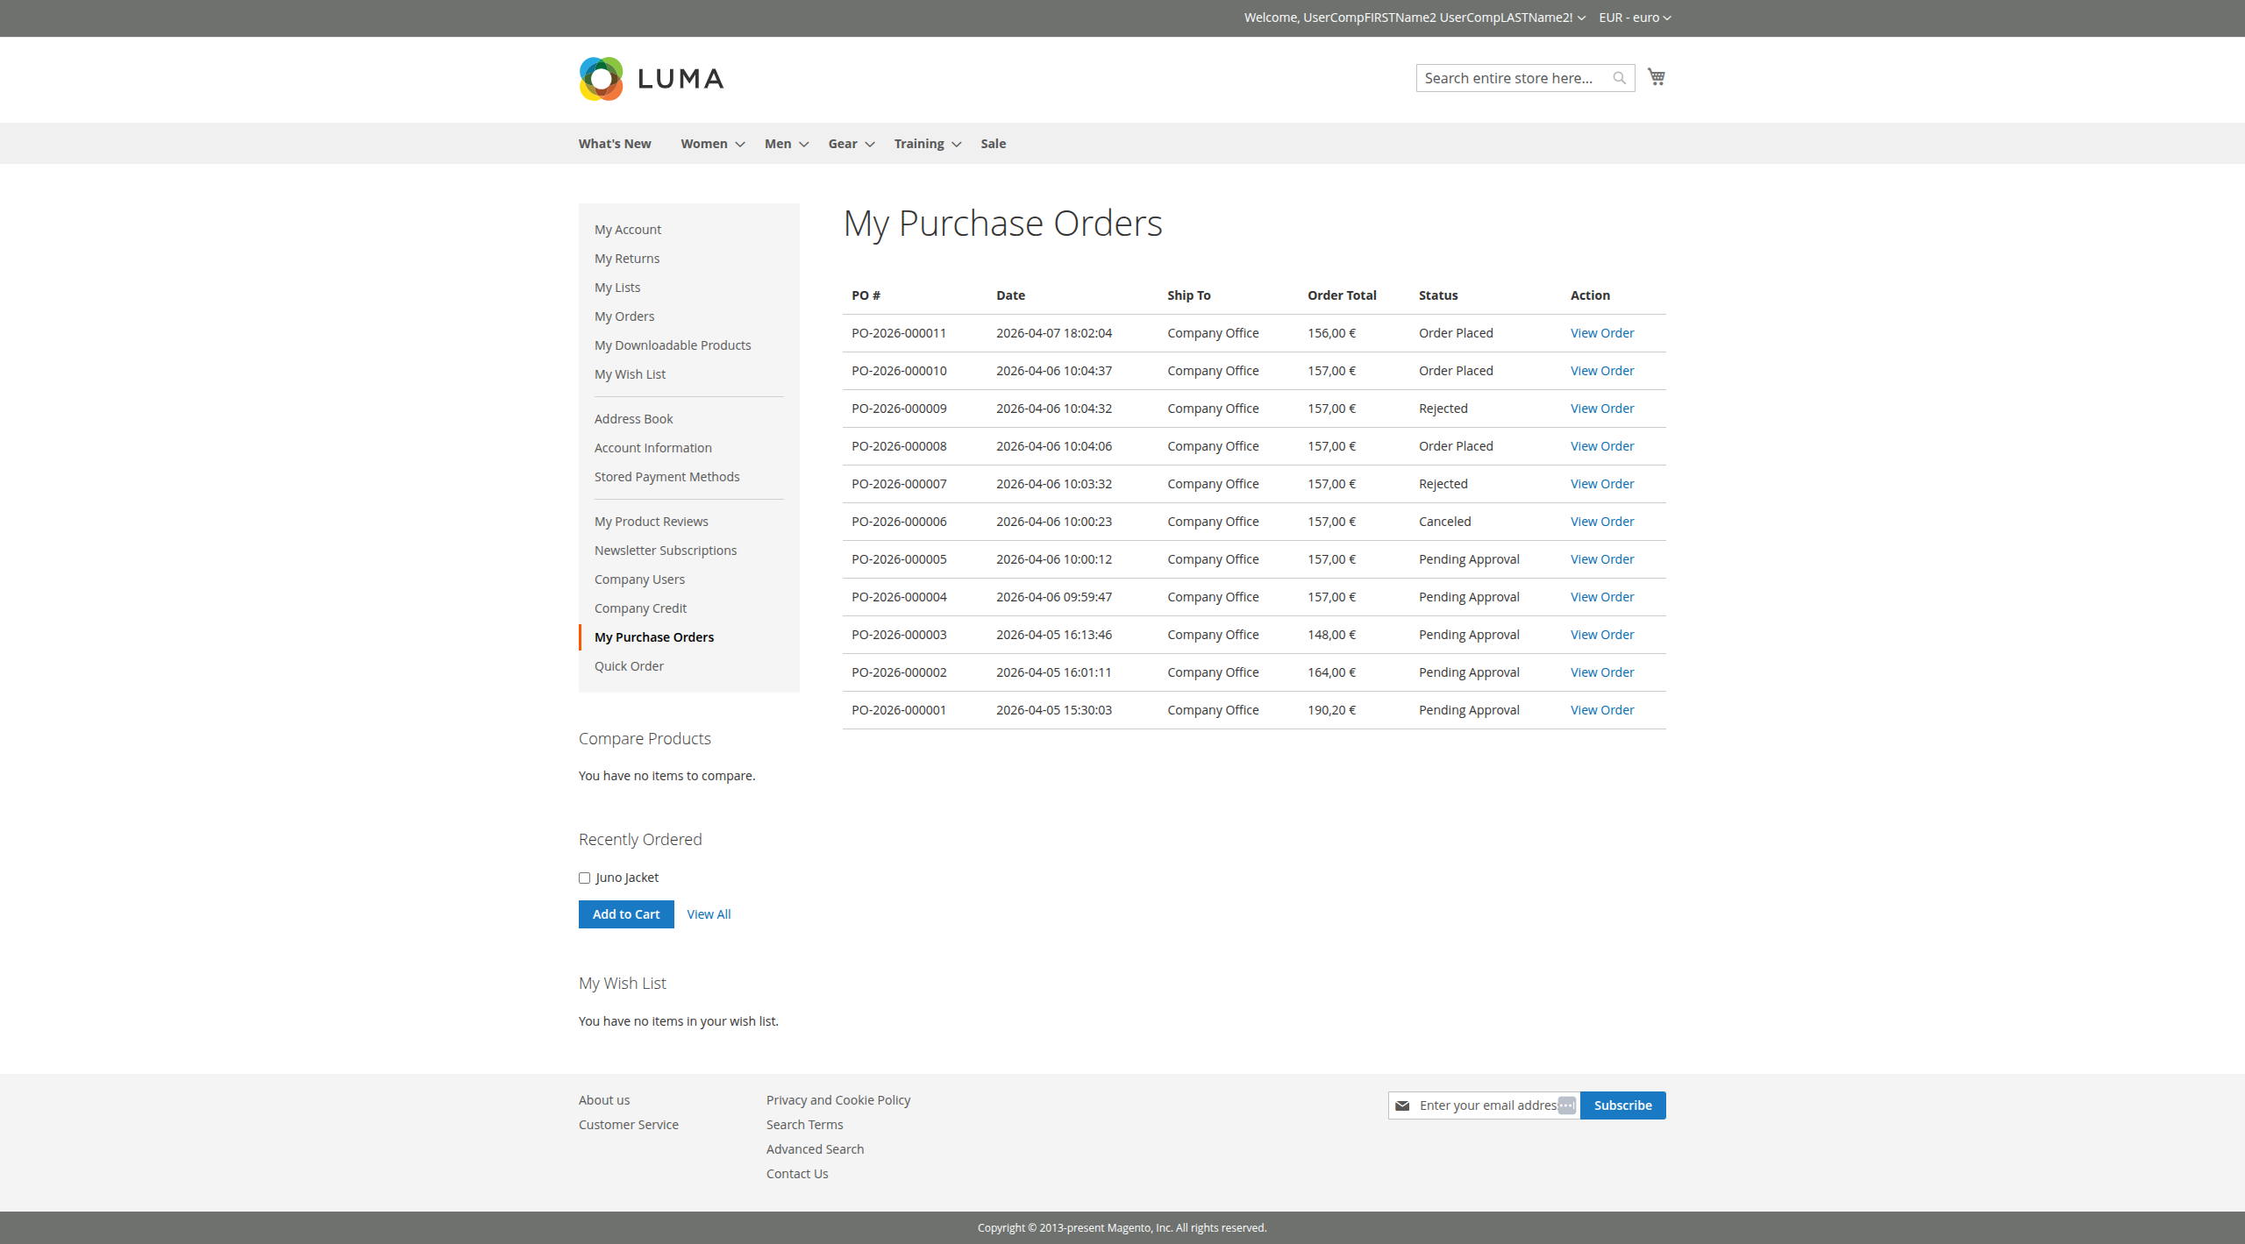The image size is (2245, 1244).
Task: Expand the Gear menu chevron
Action: point(870,145)
